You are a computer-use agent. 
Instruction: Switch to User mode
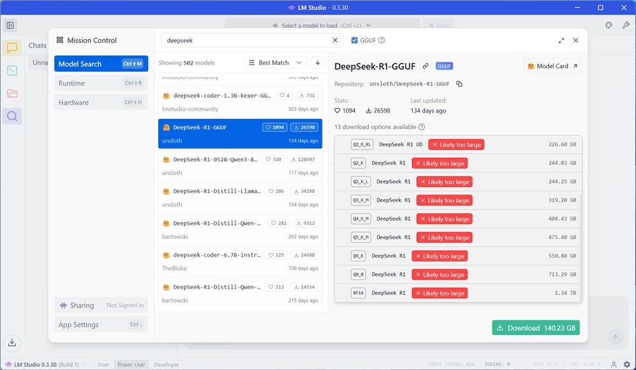(103, 364)
